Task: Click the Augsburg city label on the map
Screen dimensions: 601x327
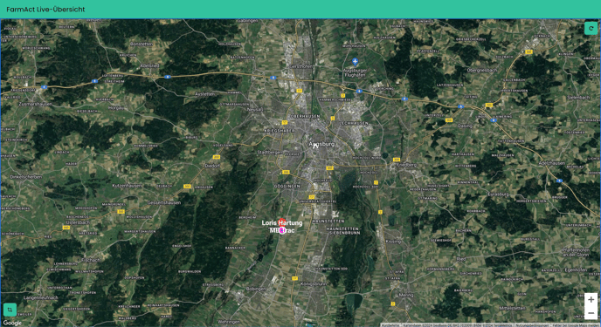Action: [321, 144]
